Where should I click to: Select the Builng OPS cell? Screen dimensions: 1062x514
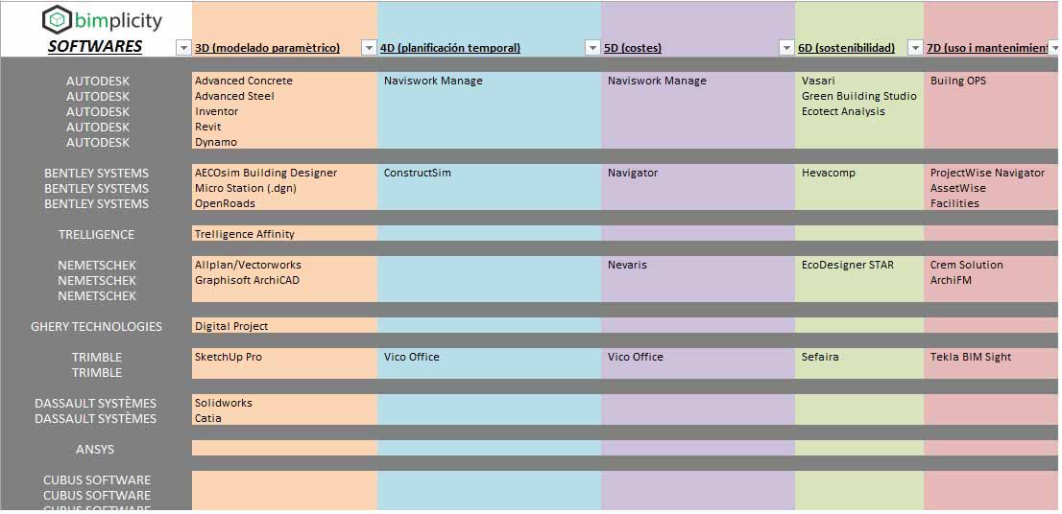[958, 81]
